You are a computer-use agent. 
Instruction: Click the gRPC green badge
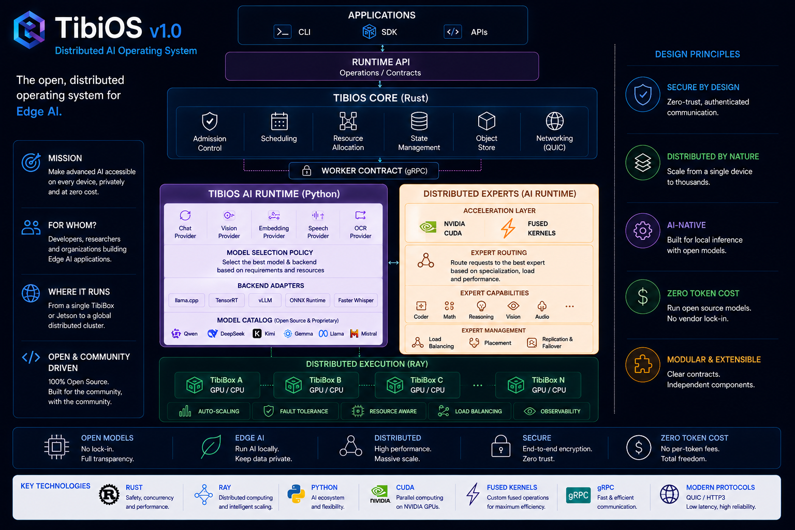point(578,495)
